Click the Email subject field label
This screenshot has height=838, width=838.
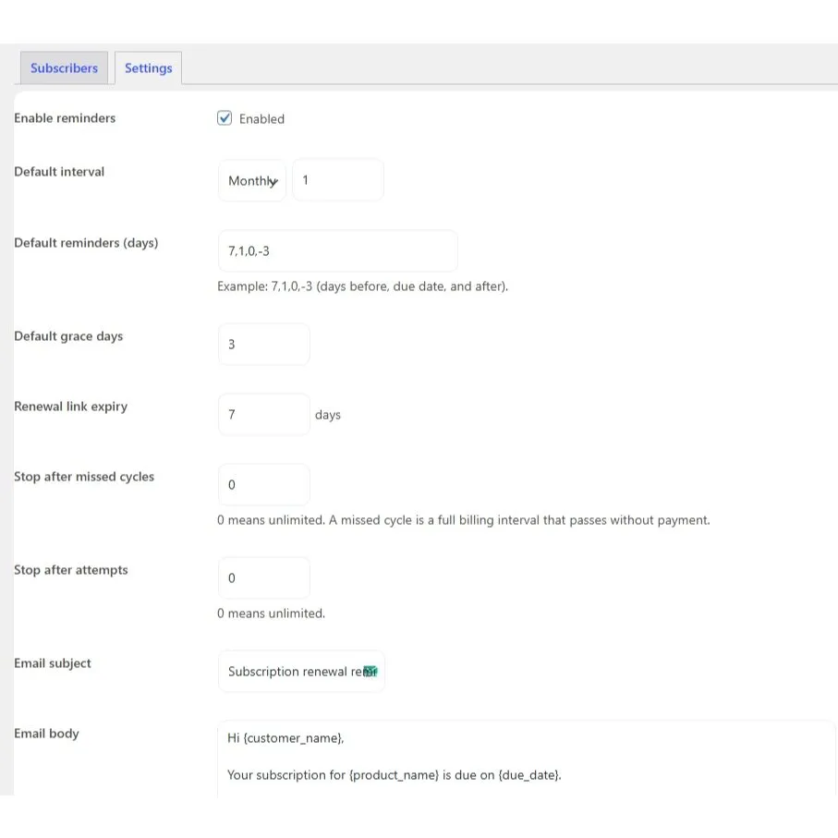click(x=53, y=663)
